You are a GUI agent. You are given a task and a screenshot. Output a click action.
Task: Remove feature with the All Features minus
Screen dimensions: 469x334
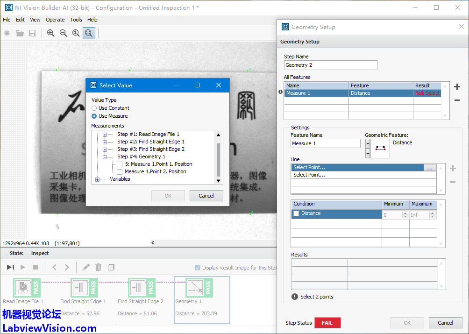(x=457, y=100)
